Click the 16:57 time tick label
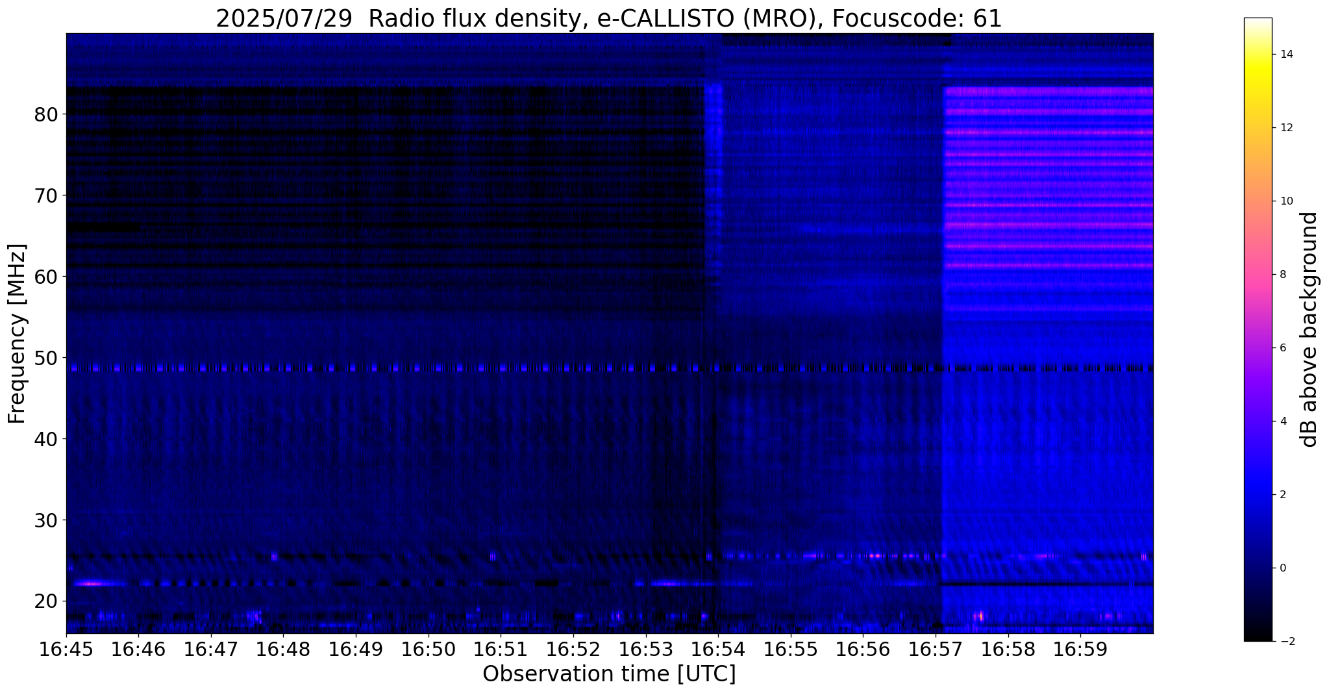This screenshot has height=693, width=1329. (x=936, y=649)
